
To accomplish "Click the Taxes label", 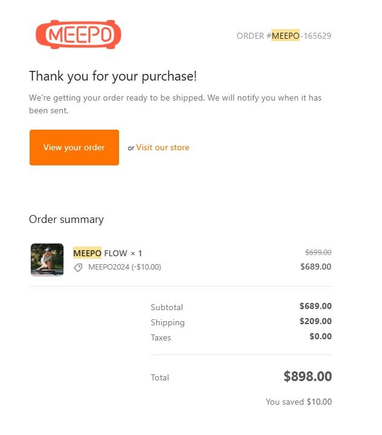I will (x=161, y=337).
